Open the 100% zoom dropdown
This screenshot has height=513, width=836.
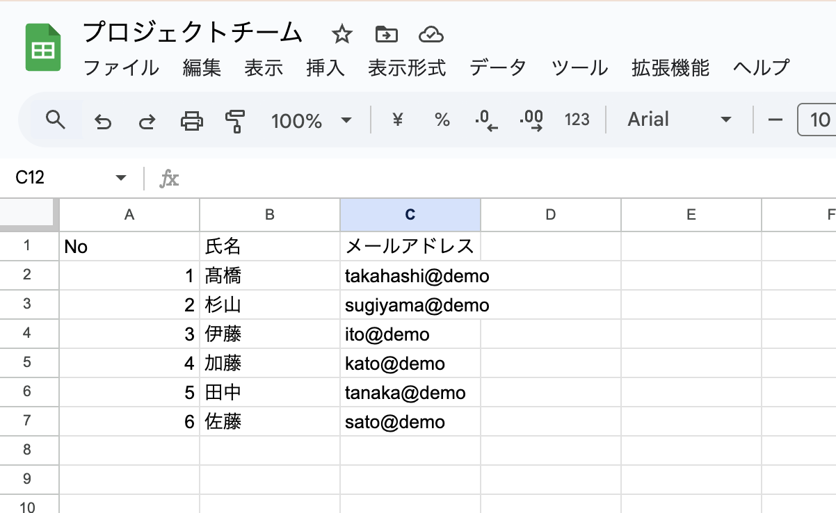tap(312, 121)
